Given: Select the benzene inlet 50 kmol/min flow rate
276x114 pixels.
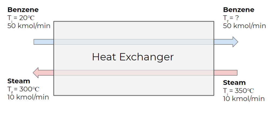Looking at the screenshot, I should 29,26.
